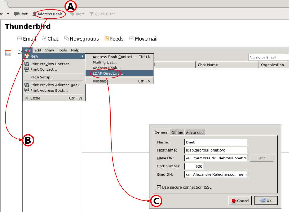
Task: Sort by Chat Name column header
Action: coord(227,65)
